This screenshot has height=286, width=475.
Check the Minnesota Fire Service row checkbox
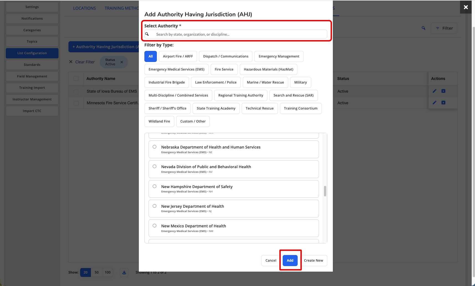pos(76,103)
